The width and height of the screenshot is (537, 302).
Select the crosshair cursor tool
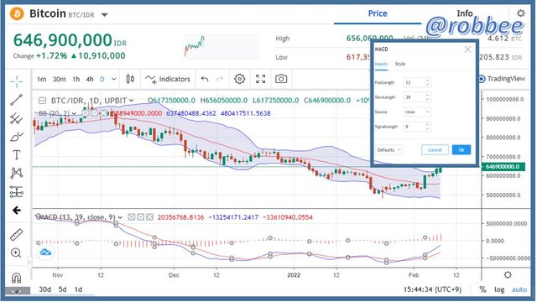coord(16,81)
